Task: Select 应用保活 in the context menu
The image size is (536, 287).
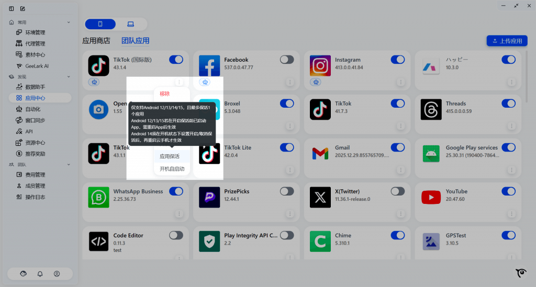Action: 170,156
